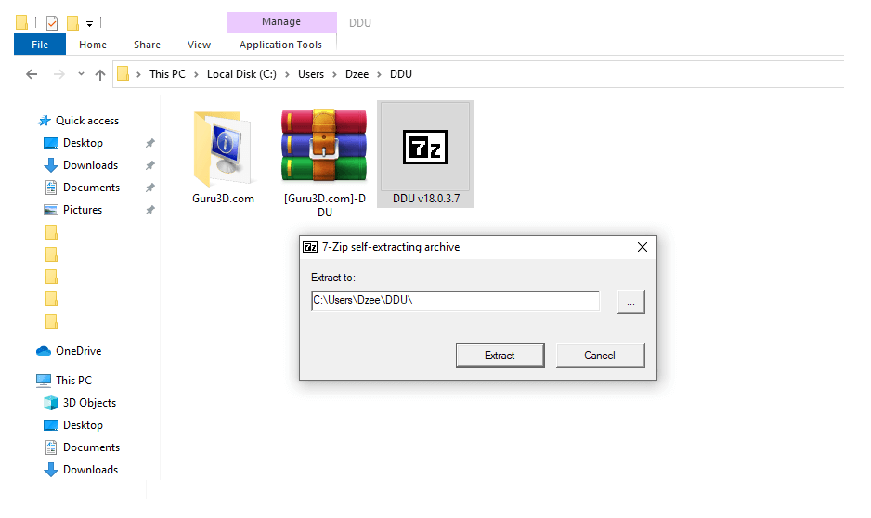The image size is (871, 518).
Task: Open pinned Downloads under Quick access
Action: 81,165
